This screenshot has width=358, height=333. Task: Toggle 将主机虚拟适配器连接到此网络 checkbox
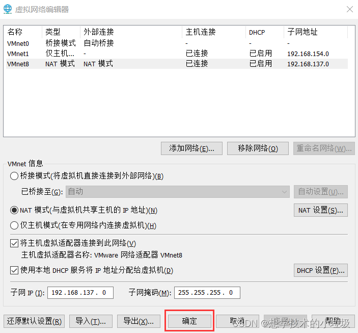(14, 243)
